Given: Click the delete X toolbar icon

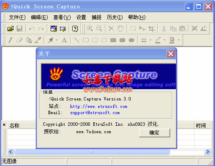Looking at the screenshot, I should [111, 29].
